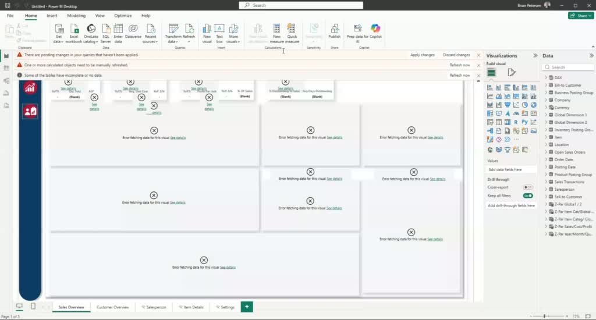
Task: Connect to Dataverse
Action: click(133, 31)
